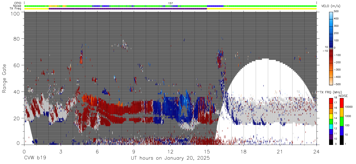This screenshot has height=164, width=356.
Task: Click the "1" tick on NOISE legend
Action: click(346, 144)
